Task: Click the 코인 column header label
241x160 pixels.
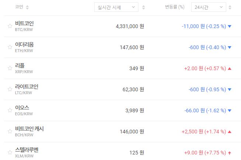Action: click(19, 7)
